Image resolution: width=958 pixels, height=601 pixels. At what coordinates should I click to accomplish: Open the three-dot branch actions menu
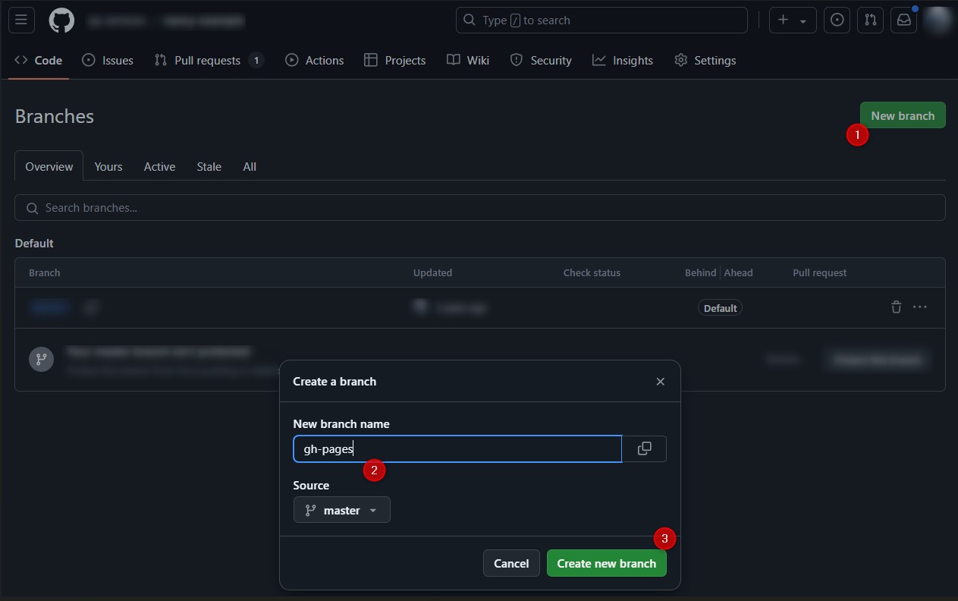(x=920, y=307)
